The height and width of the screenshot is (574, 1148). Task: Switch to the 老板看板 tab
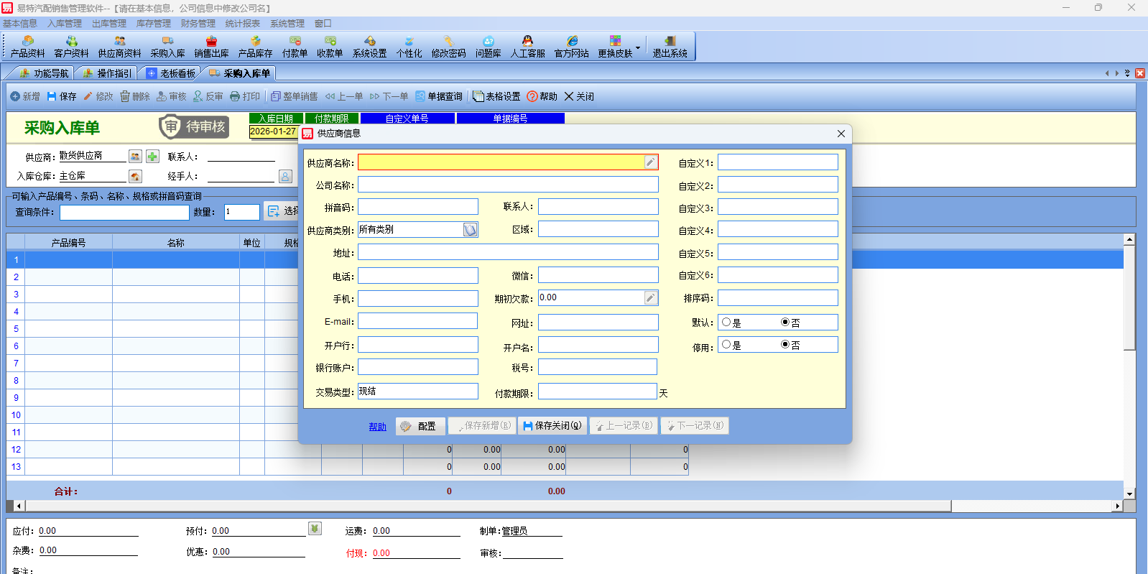[x=171, y=73]
